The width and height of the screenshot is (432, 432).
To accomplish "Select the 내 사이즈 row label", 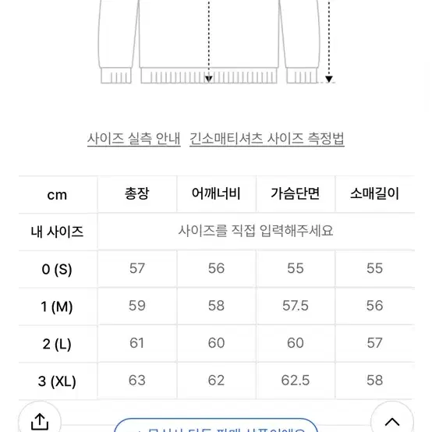I will pos(57,232).
